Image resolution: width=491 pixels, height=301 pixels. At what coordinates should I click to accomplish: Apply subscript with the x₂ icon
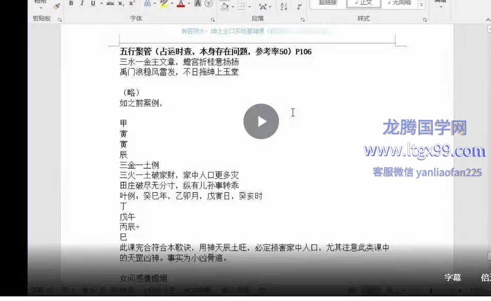coord(121,4)
